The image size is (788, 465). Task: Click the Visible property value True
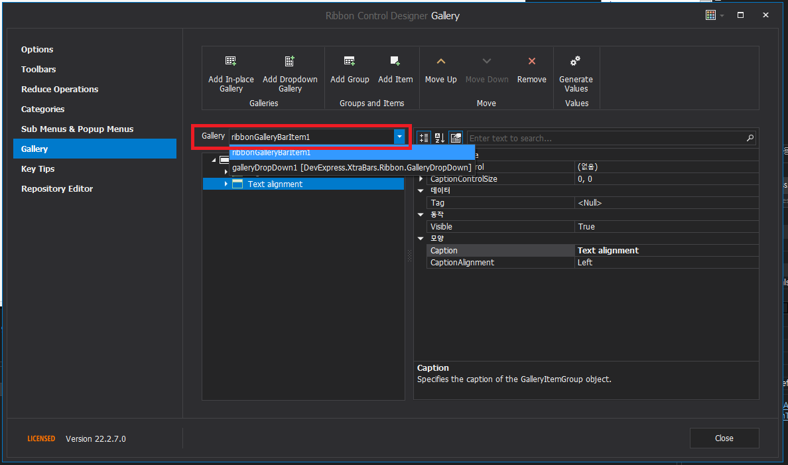667,227
